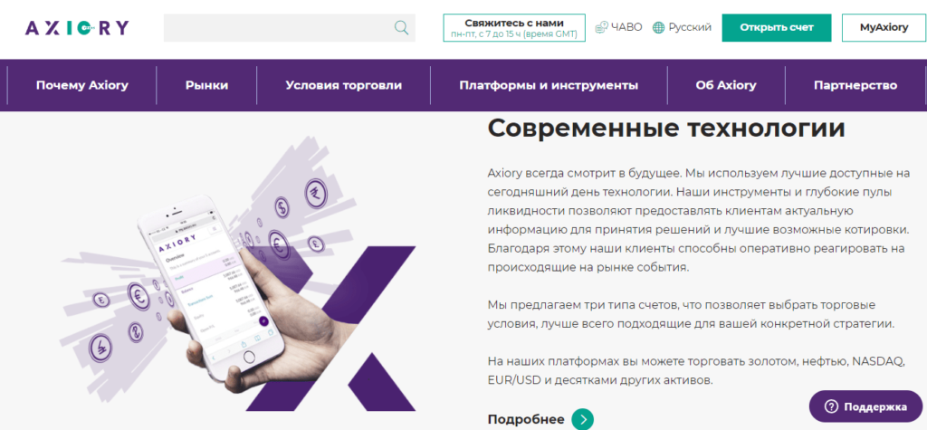This screenshot has width=927, height=430.
Task: Select Об Axiory in navigation bar
Action: [x=726, y=85]
